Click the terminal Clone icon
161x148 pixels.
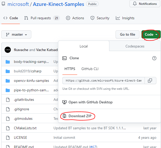click(64, 58)
